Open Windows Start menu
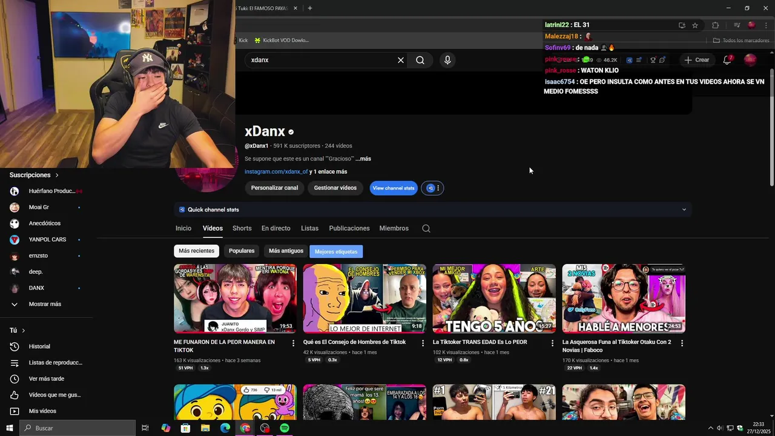This screenshot has height=436, width=775. (9, 428)
